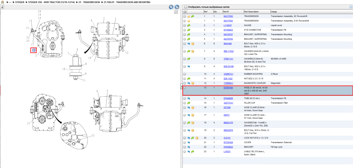Viewport: 353px width, 168px height.
Task: Add part 84317502 using its plus icon
Action: coord(185,17)
